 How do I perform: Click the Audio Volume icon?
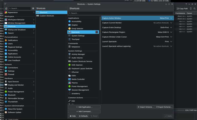pyautogui.click(x=70, y=58)
